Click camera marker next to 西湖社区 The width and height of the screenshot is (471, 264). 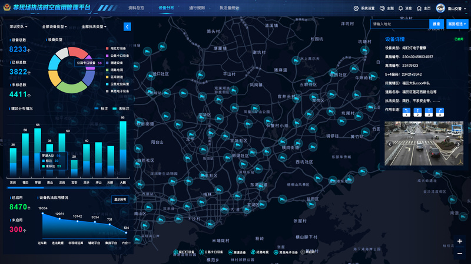[x=333, y=72]
